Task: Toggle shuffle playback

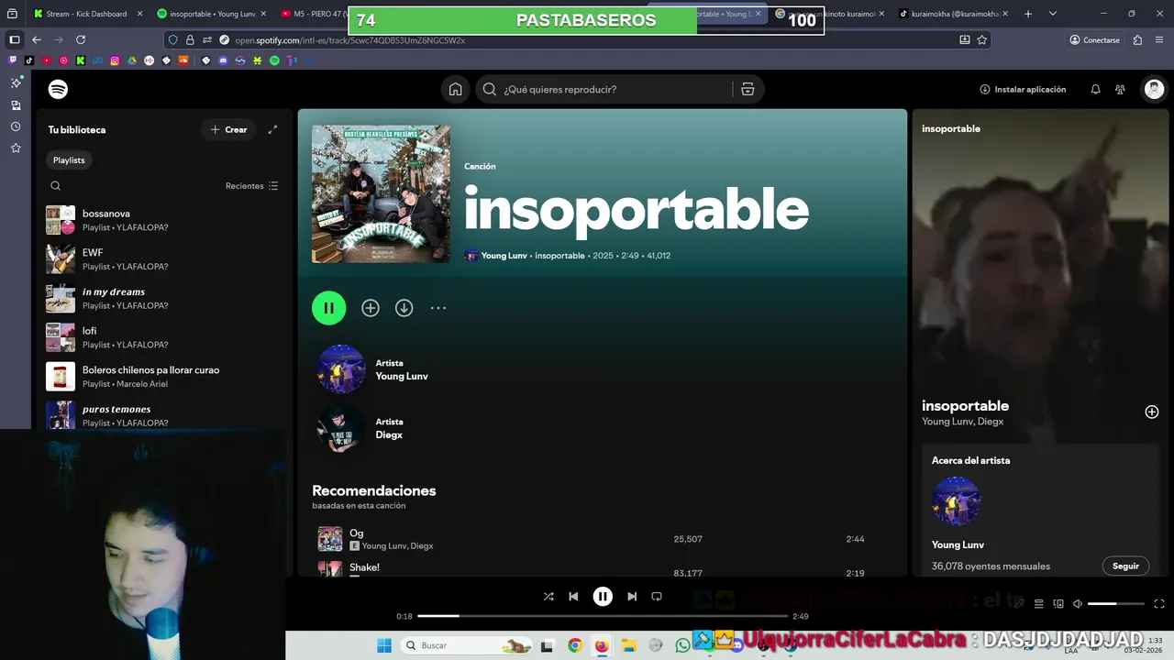Action: [548, 596]
